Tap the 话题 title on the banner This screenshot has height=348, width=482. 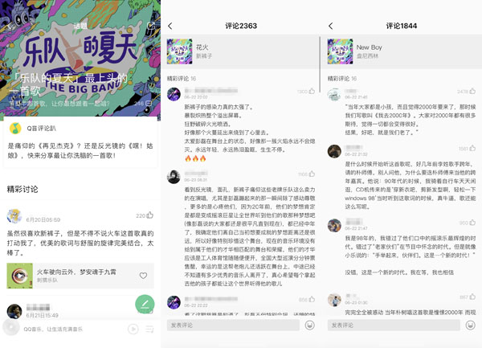click(x=80, y=27)
